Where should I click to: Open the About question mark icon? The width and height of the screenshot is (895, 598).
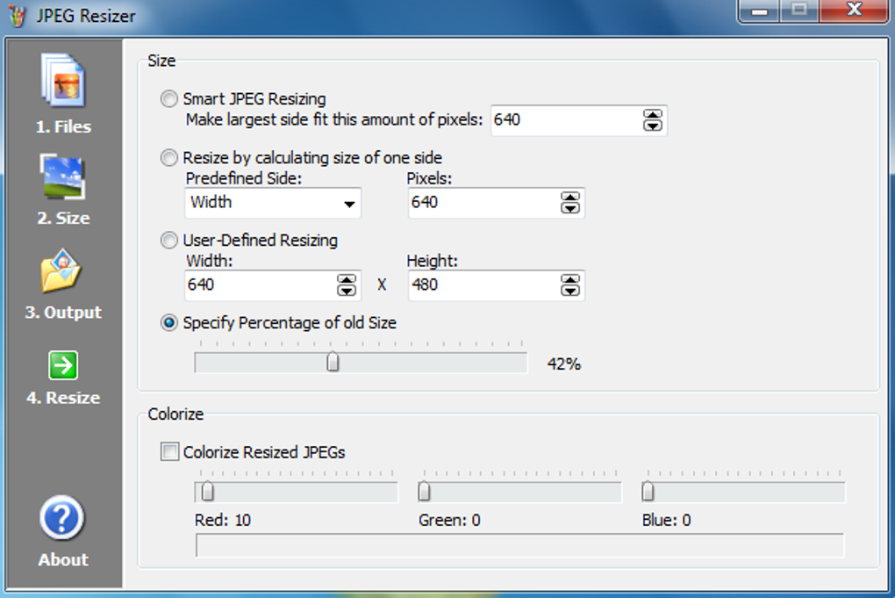click(x=62, y=520)
